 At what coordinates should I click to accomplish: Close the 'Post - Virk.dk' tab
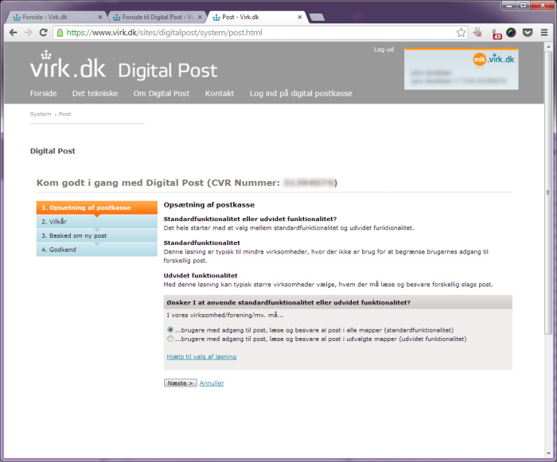point(299,17)
